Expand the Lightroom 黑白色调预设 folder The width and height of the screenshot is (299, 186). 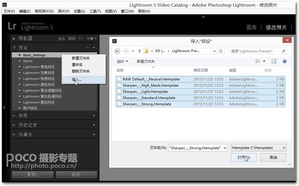(x=20, y=96)
